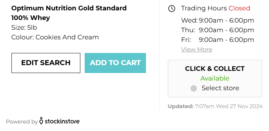Click the clock icon beside Trading Hours
The width and height of the screenshot is (269, 131).
(x=172, y=8)
